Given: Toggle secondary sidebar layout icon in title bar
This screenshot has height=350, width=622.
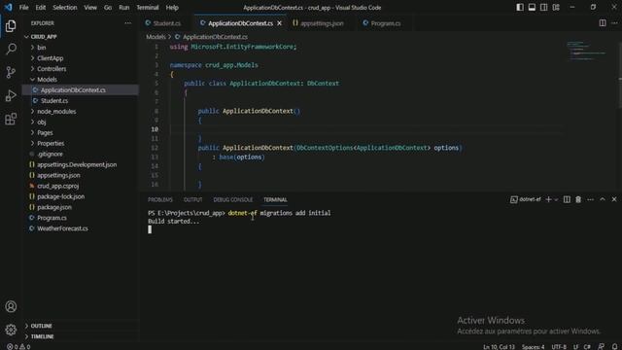Looking at the screenshot, I should click(x=544, y=7).
